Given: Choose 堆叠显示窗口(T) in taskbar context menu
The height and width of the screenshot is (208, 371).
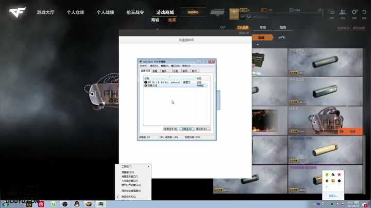Looking at the screenshot, I should click(x=133, y=177).
